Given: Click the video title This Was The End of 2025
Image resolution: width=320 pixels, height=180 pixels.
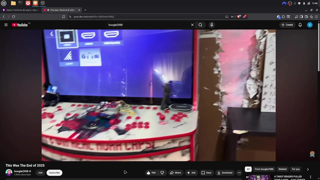Looking at the screenshot, I should 25,165.
